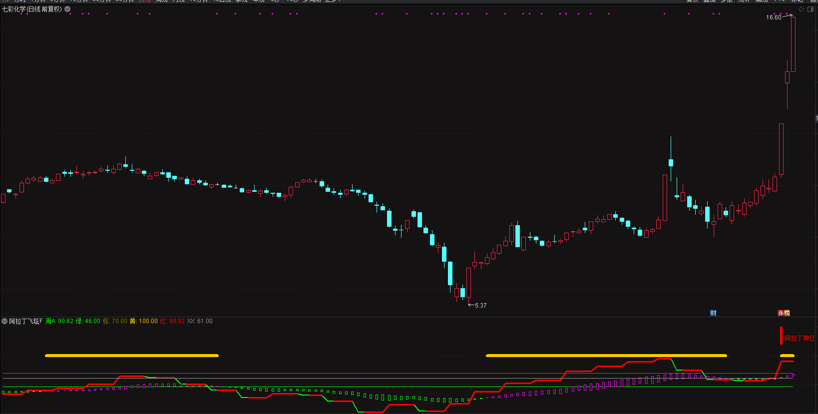
Task: Expand the 阿拉丁飞毯F indicator menu arrow
Action: 4,321
